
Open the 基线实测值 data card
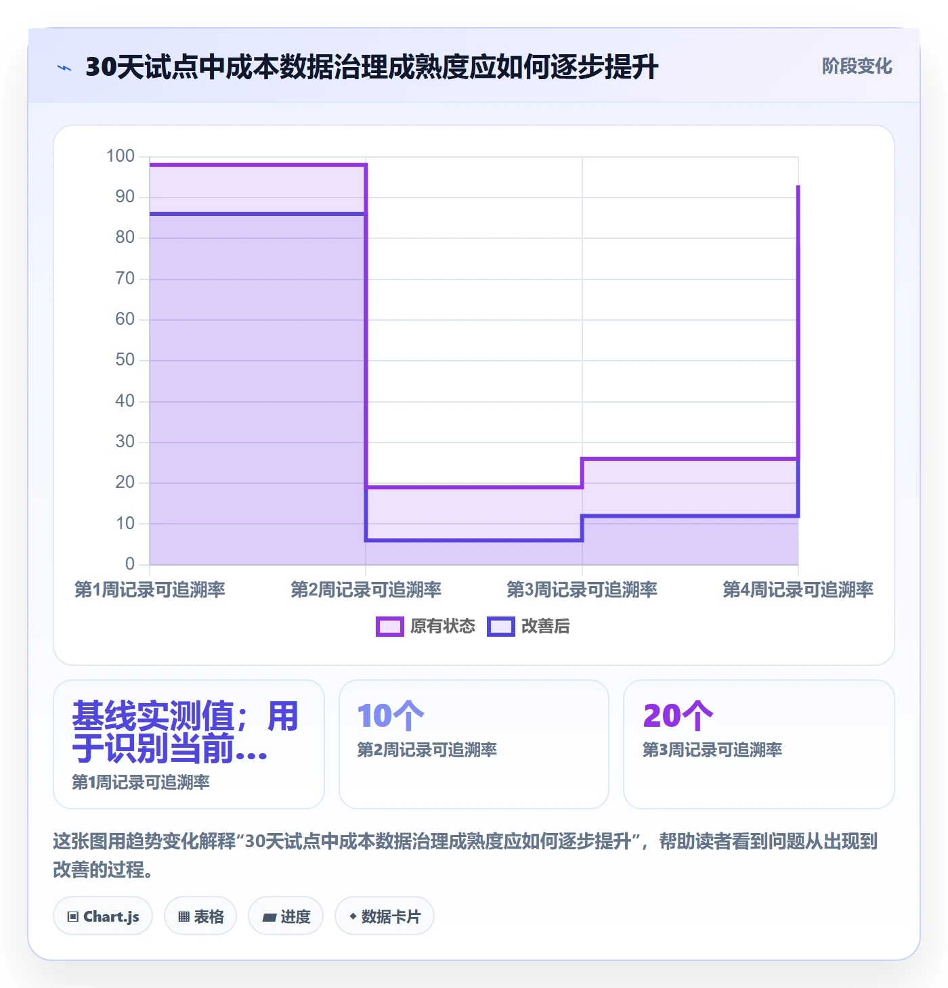click(x=189, y=744)
